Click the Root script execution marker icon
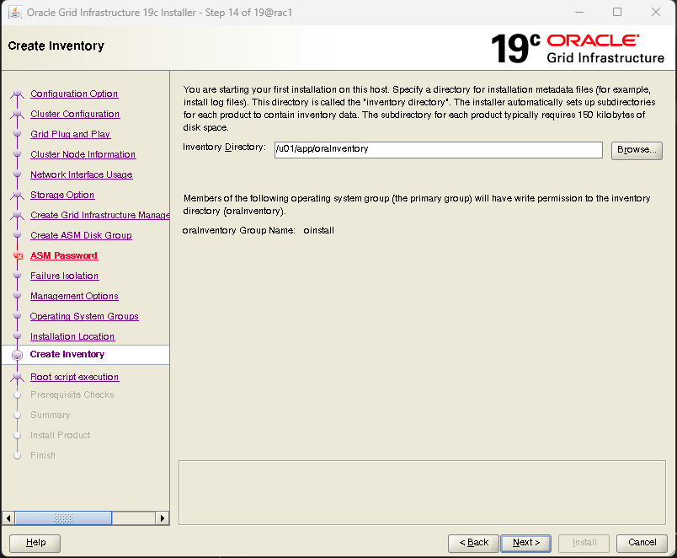 (x=18, y=377)
